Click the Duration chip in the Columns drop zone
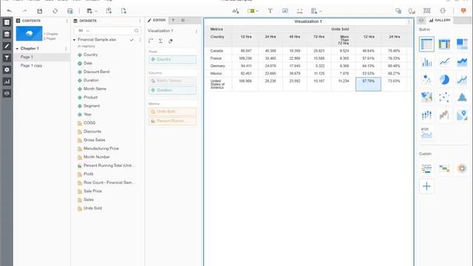Image resolution: width=473 pixels, height=266 pixels. (x=172, y=90)
